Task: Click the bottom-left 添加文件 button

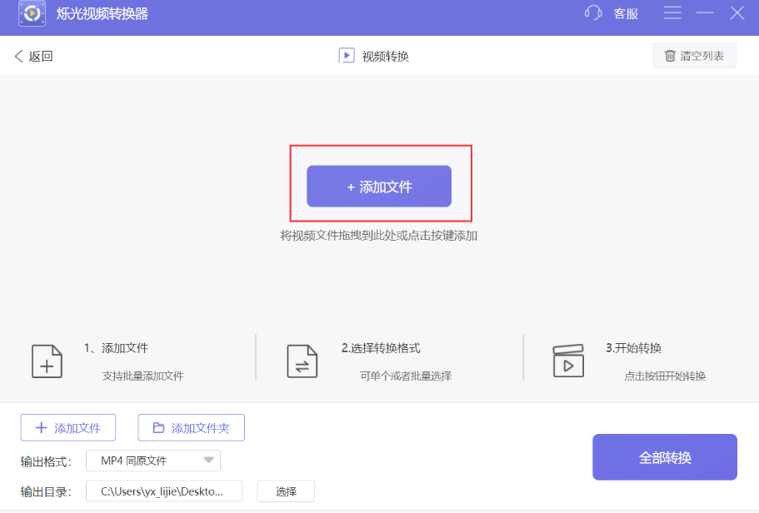Action: (67, 427)
